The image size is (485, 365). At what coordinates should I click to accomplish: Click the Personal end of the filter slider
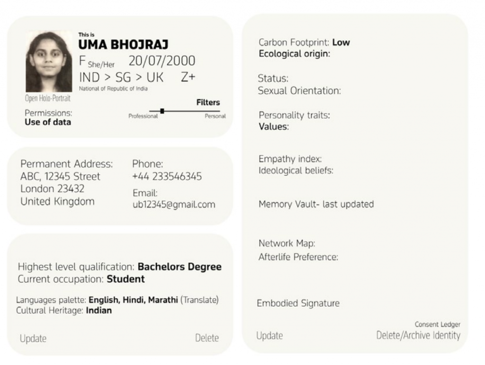click(215, 116)
